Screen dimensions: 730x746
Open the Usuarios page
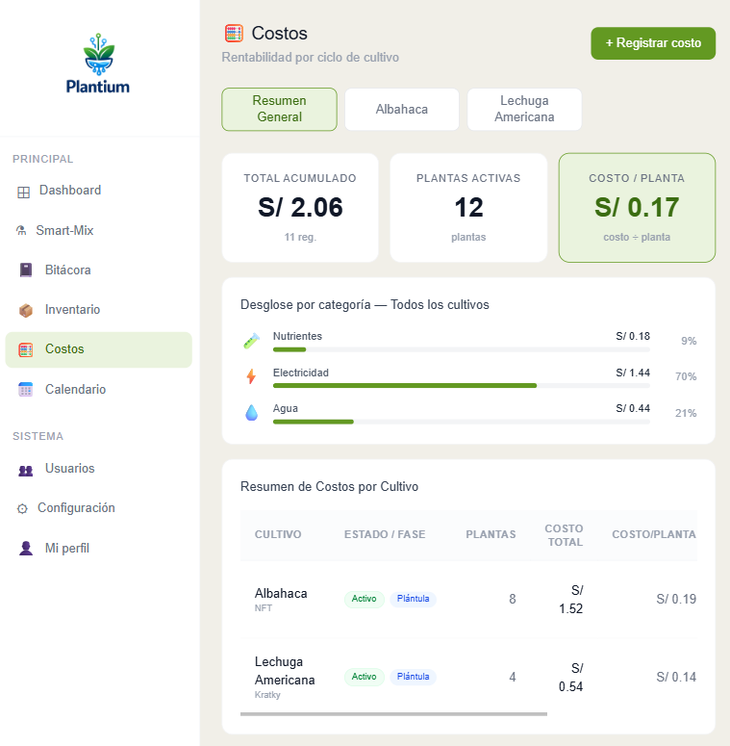tap(98, 469)
